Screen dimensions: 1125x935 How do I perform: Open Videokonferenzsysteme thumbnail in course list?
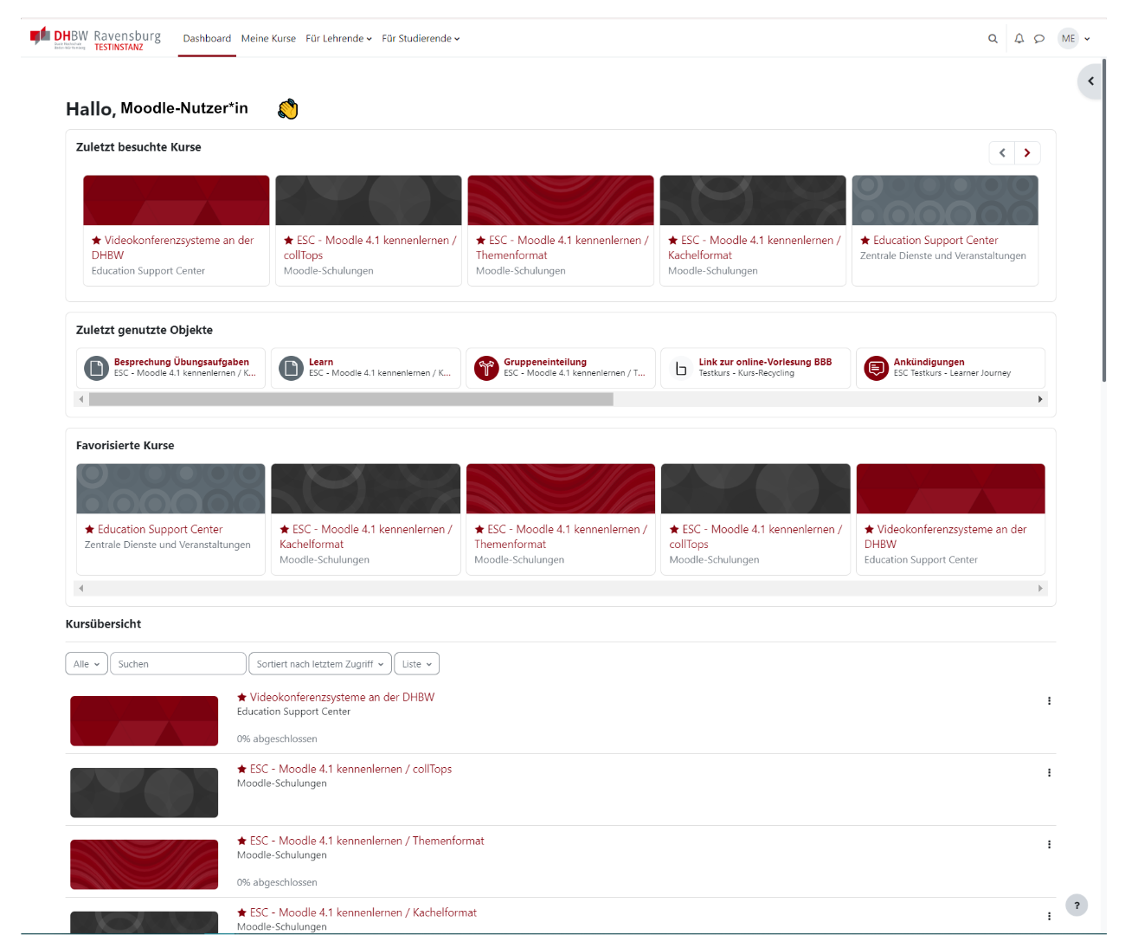(144, 721)
